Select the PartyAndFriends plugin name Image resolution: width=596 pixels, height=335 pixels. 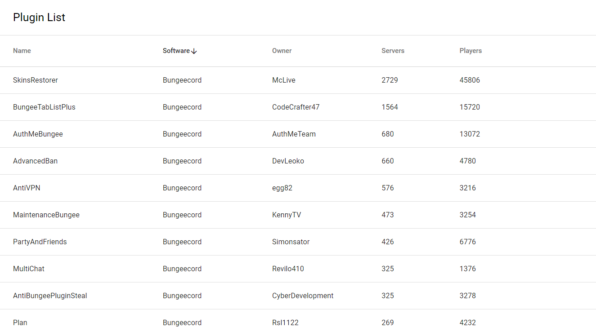click(x=40, y=242)
